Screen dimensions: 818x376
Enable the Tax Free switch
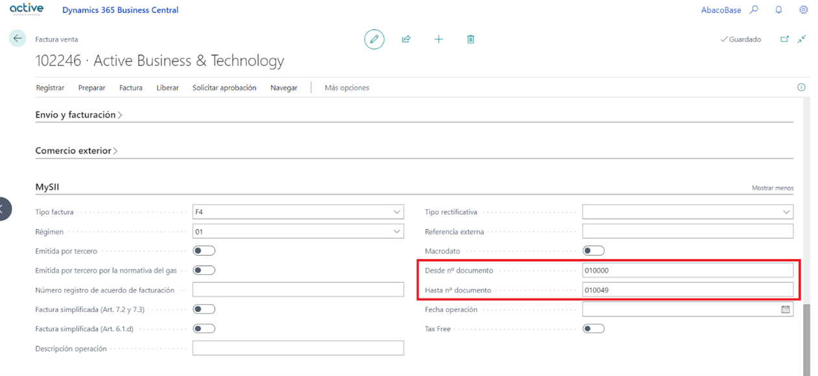point(594,329)
